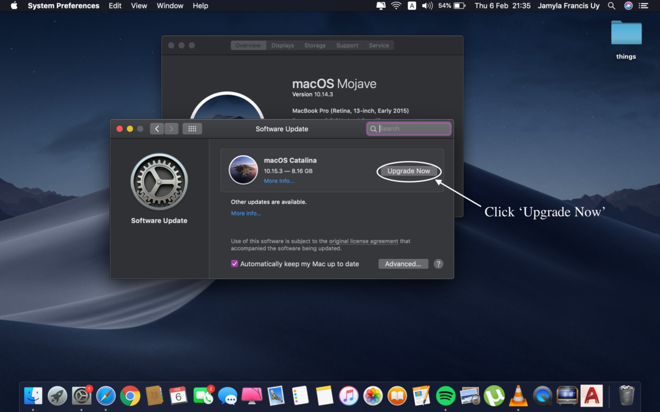Click the Wi-Fi icon in the menu bar
The width and height of the screenshot is (660, 412).
pos(396,5)
